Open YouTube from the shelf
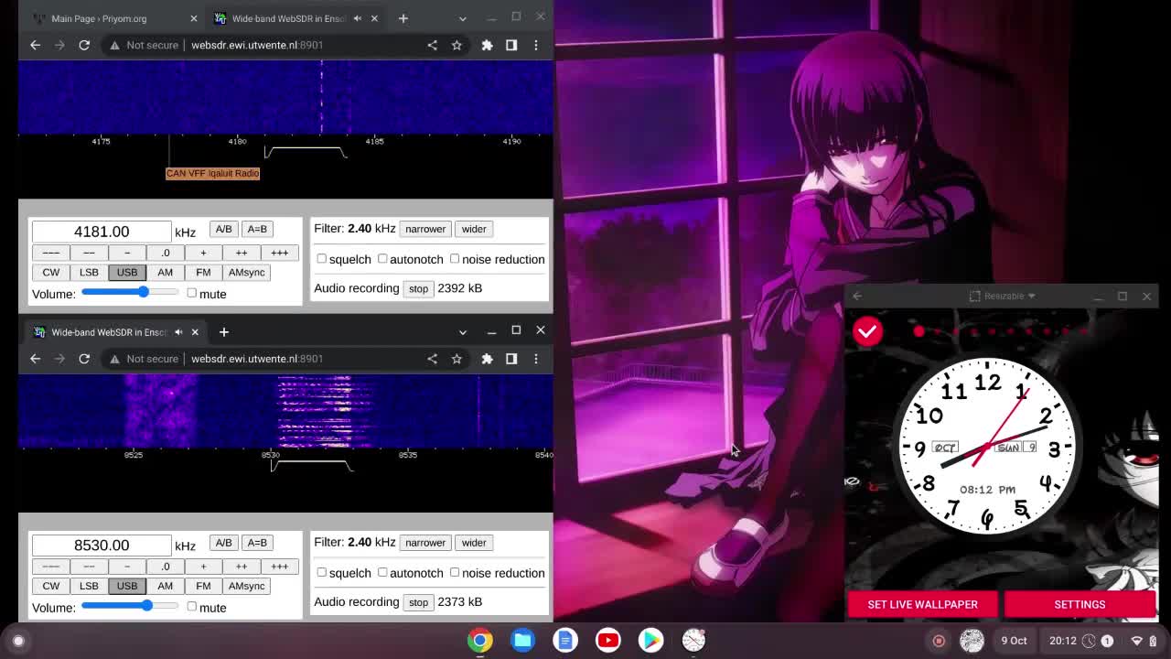Viewport: 1171px width, 659px height. pos(607,641)
